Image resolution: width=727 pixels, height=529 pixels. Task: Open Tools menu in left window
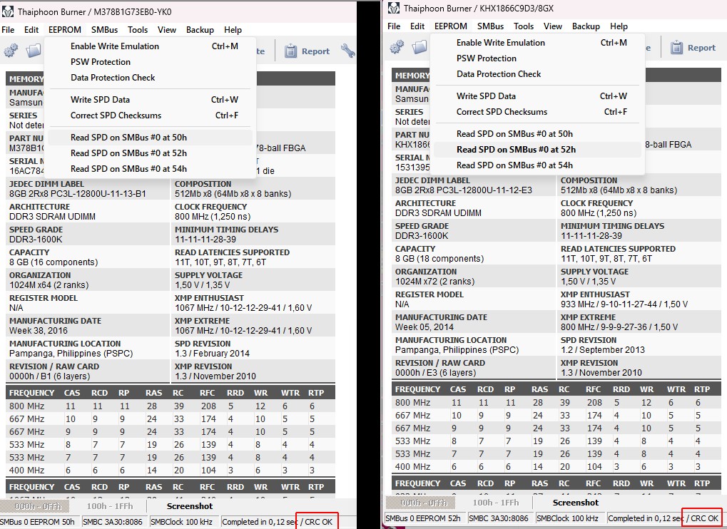[x=138, y=30]
